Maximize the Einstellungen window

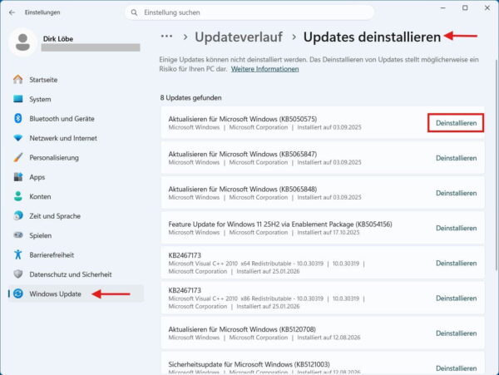465,8
